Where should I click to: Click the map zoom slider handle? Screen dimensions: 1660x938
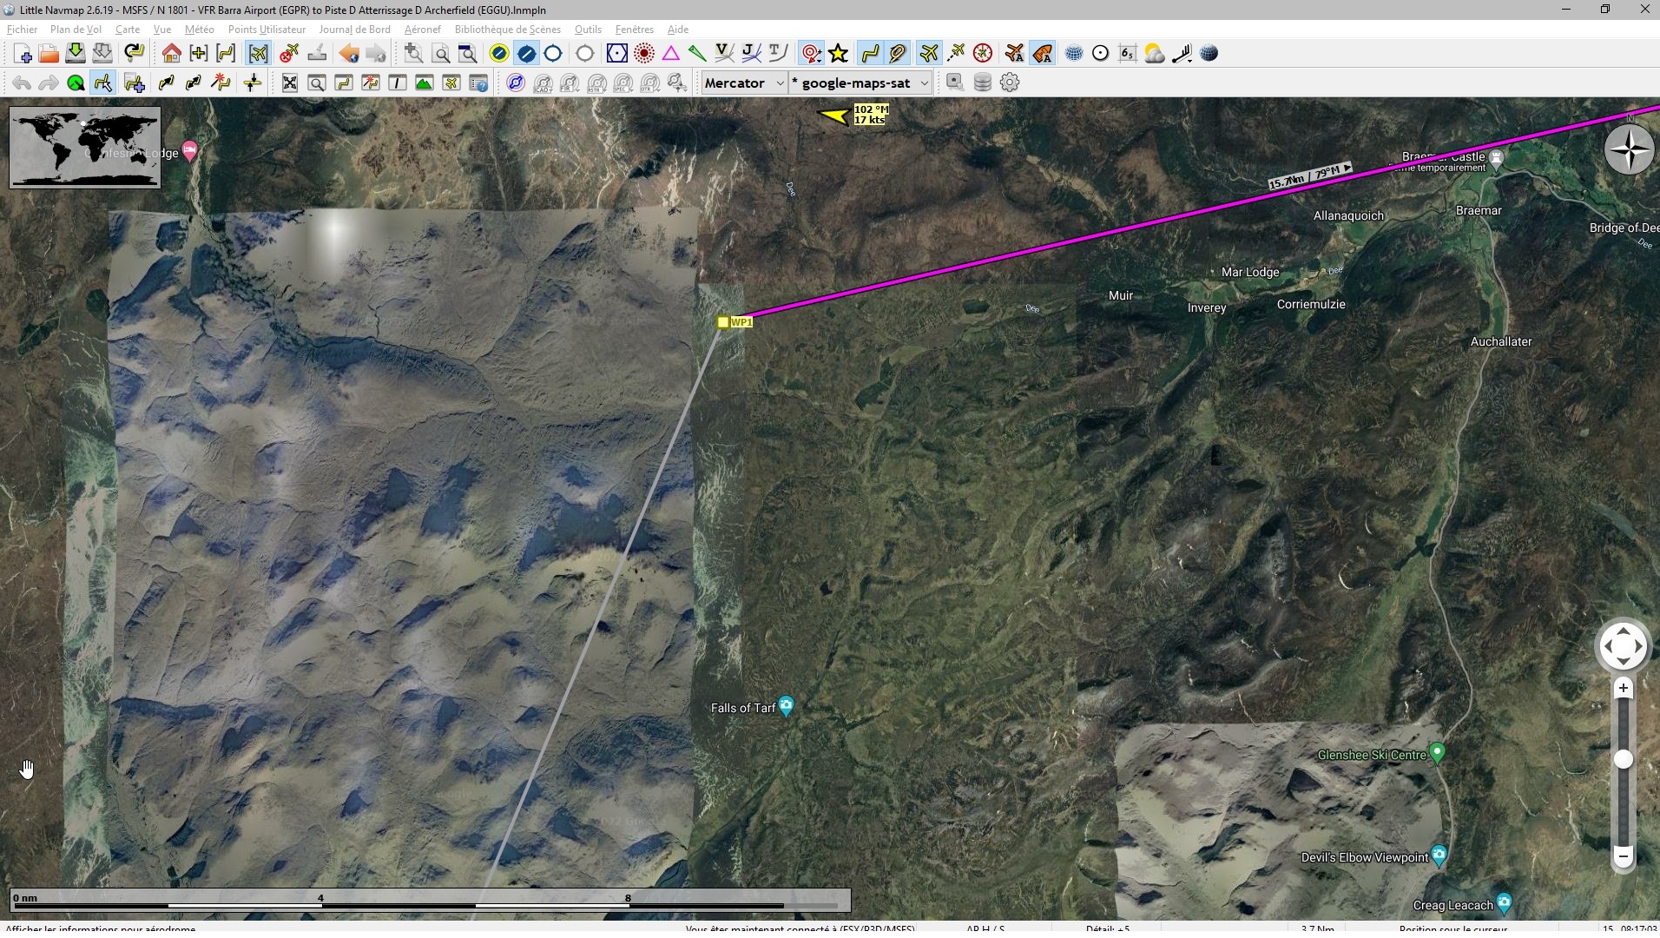[x=1623, y=759]
